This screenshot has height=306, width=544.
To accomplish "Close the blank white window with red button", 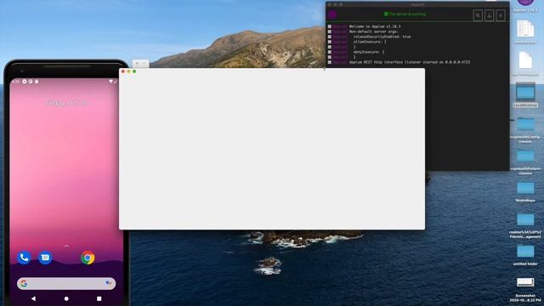I will [122, 71].
